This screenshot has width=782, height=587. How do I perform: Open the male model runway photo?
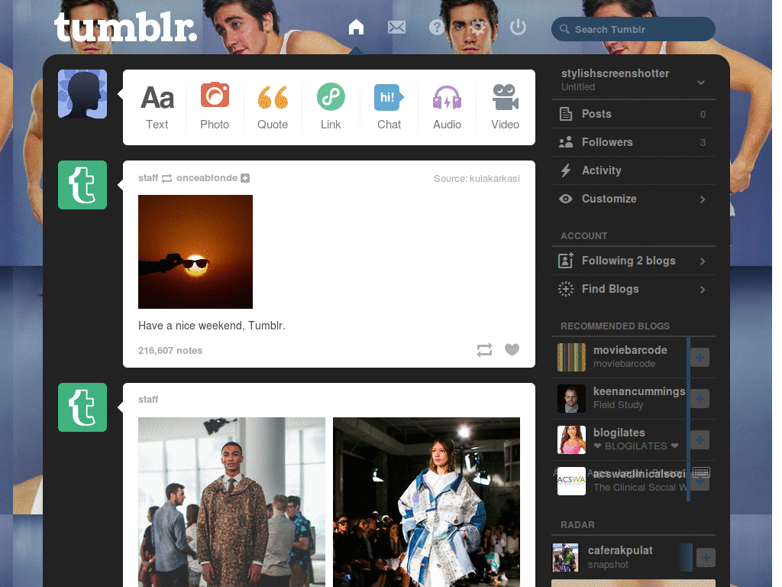(x=231, y=502)
